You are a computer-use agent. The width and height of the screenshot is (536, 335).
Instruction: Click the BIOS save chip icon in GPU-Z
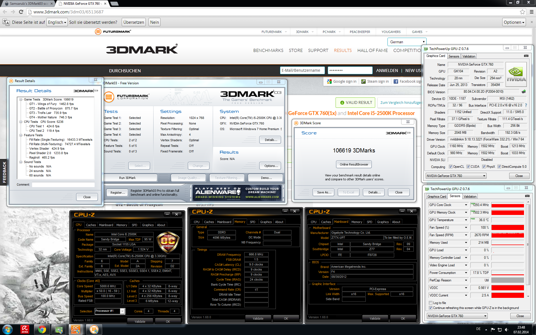coord(524,91)
